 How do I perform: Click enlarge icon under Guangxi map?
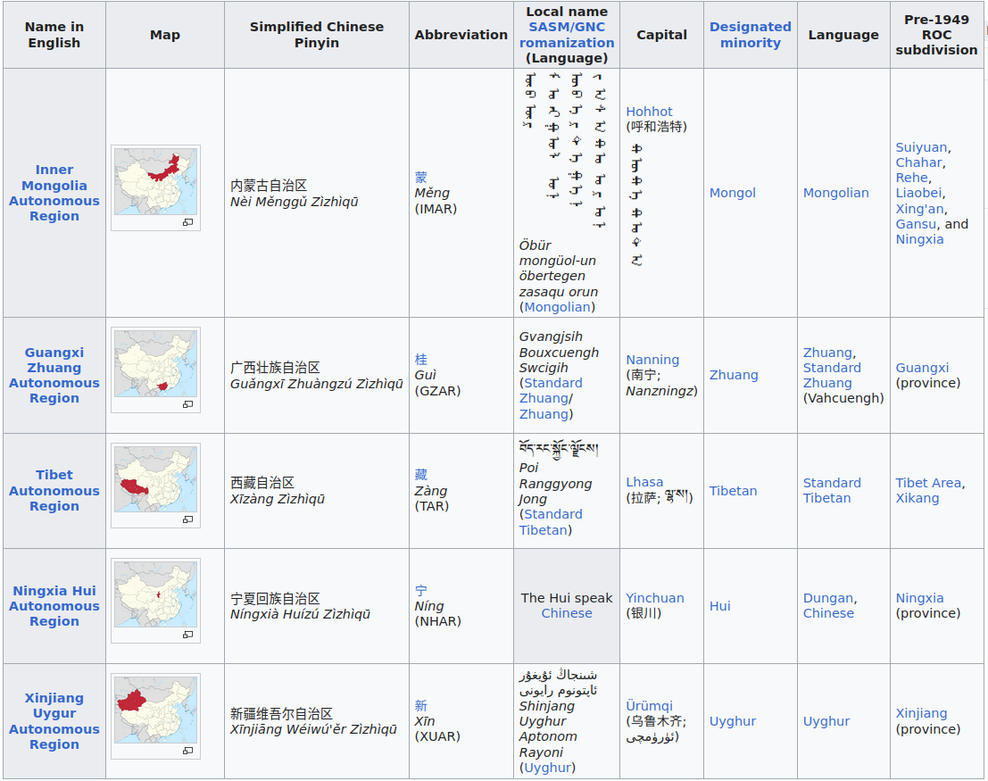click(x=188, y=404)
